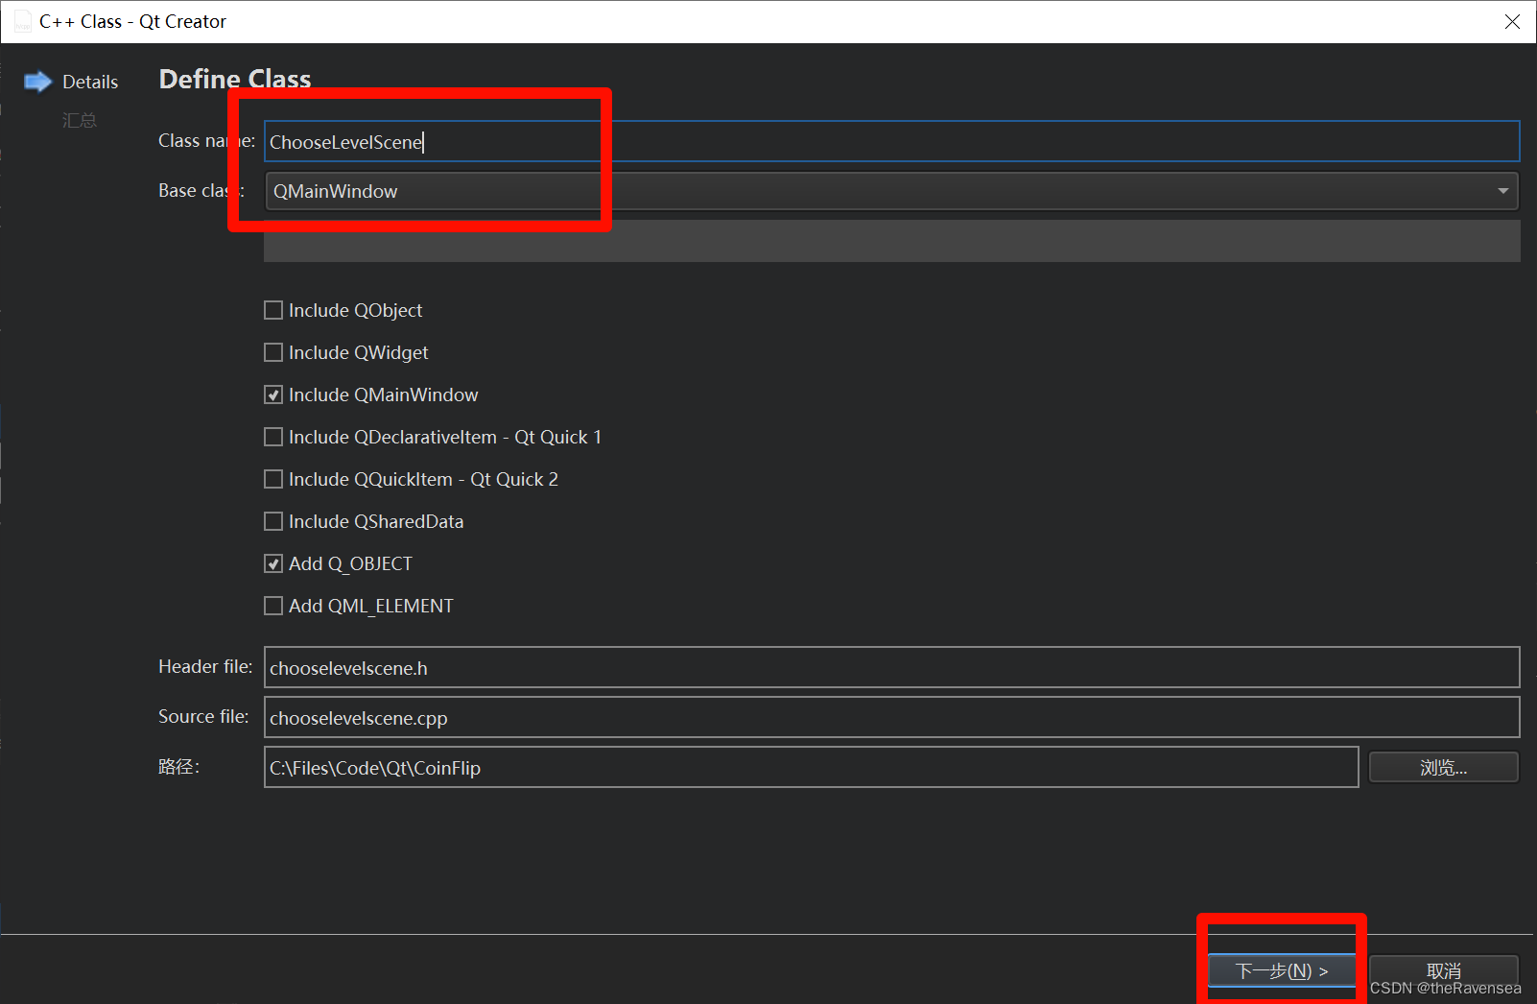Close the C++ Class dialog window
Screen dimensions: 1537x1004
pyautogui.click(x=1512, y=21)
